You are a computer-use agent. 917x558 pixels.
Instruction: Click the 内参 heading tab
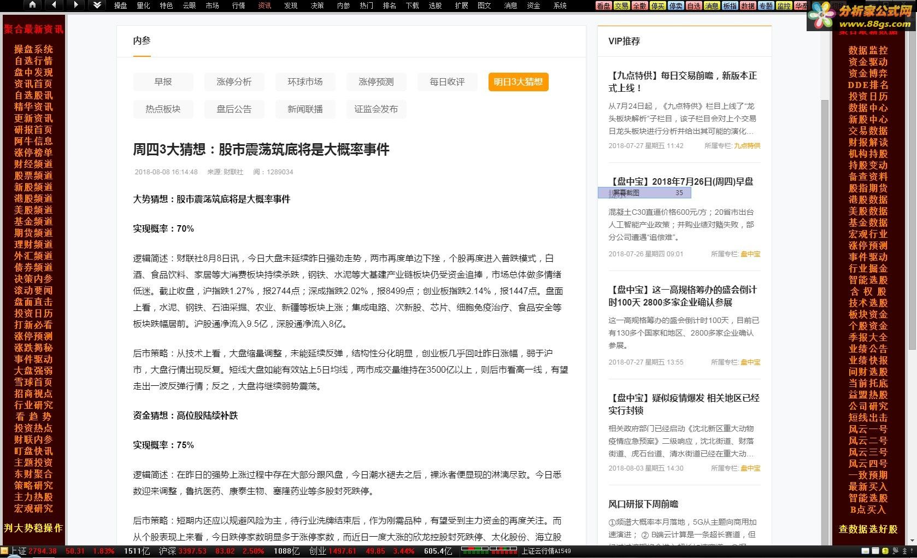(142, 41)
